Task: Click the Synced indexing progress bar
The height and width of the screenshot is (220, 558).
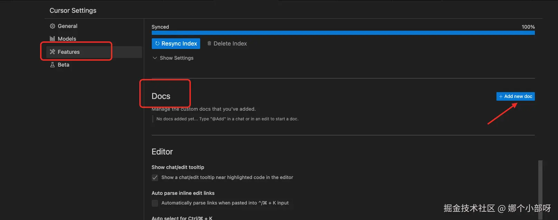Action: click(343, 33)
